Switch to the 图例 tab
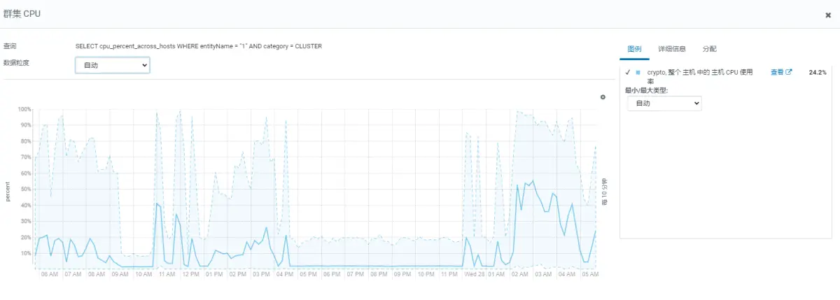 point(634,49)
